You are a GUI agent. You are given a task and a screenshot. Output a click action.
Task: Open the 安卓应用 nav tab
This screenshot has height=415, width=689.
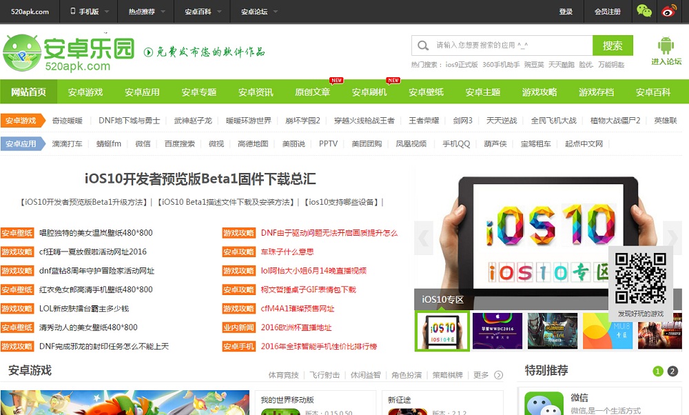pos(142,92)
